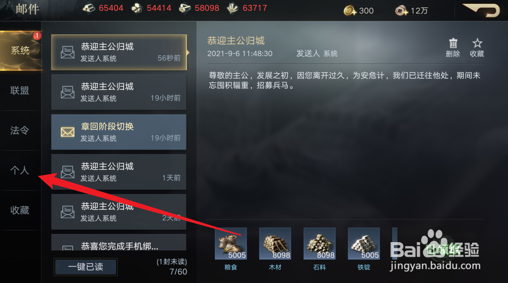The height and width of the screenshot is (283, 508).
Task: Click the 一键已读 button
Action: coord(85,267)
